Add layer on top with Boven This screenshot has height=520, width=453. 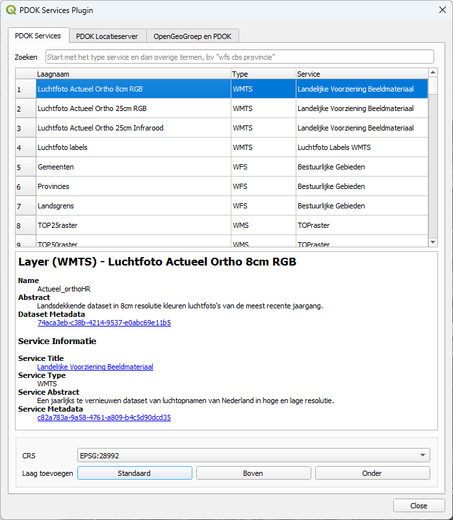pyautogui.click(x=253, y=473)
